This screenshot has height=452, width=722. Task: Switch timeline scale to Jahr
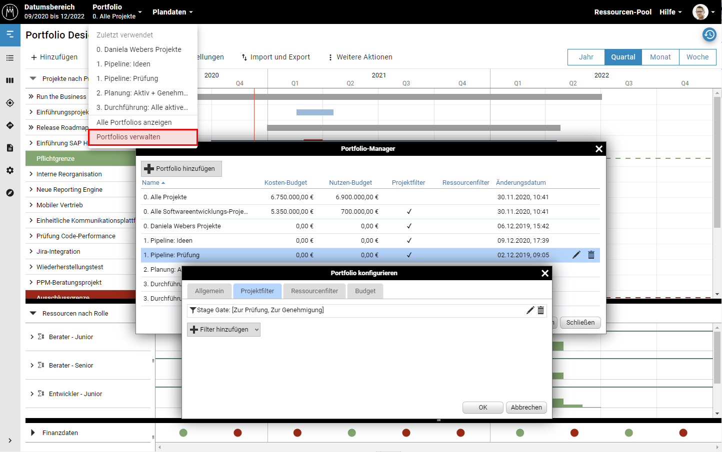coord(586,57)
